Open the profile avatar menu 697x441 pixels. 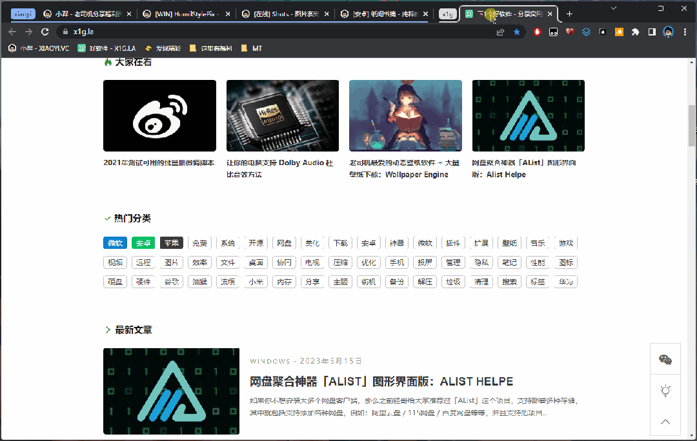668,32
